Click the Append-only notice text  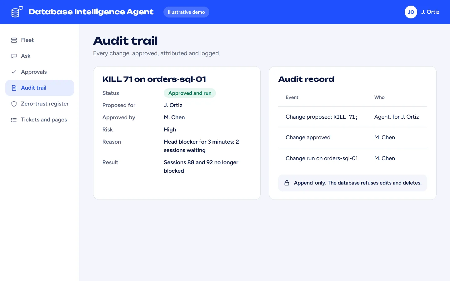[x=358, y=183]
